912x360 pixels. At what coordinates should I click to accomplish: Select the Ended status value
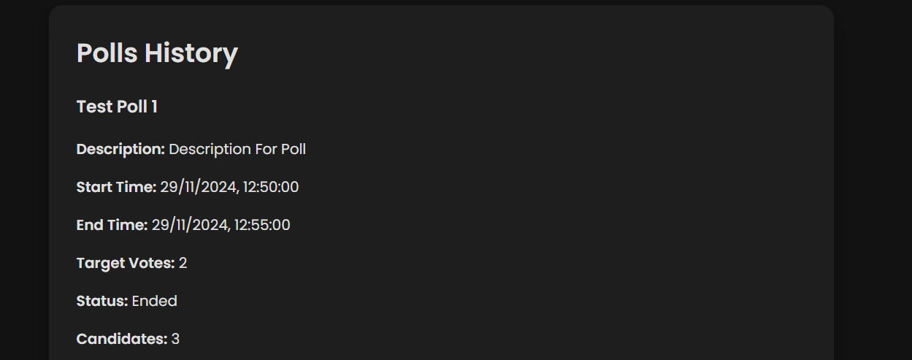tap(155, 301)
